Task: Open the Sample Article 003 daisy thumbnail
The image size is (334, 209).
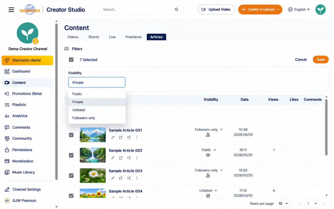Action: (93, 176)
